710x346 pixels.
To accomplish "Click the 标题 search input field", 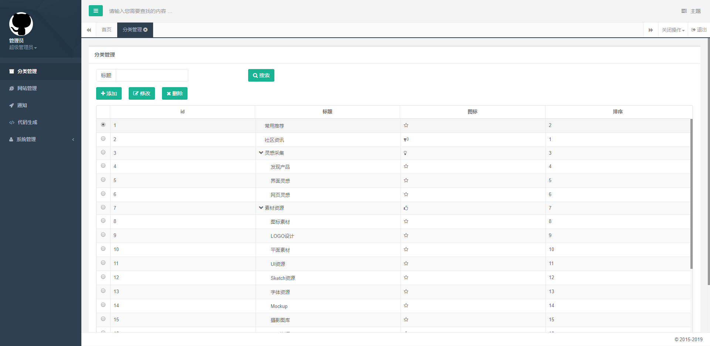I will (152, 75).
